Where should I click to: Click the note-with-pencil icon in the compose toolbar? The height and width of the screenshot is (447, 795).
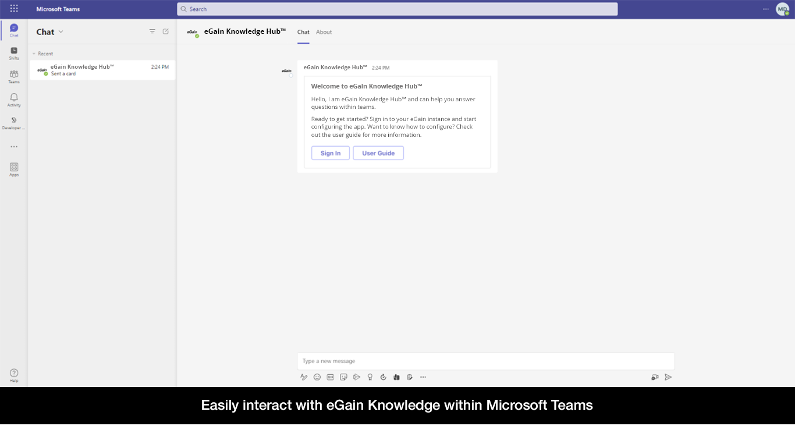[410, 377]
